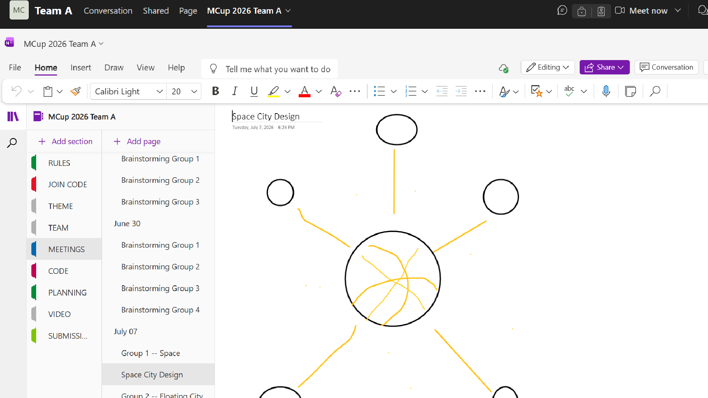Click the Paste clipboard icon
Image resolution: width=708 pixels, height=398 pixels.
point(48,91)
